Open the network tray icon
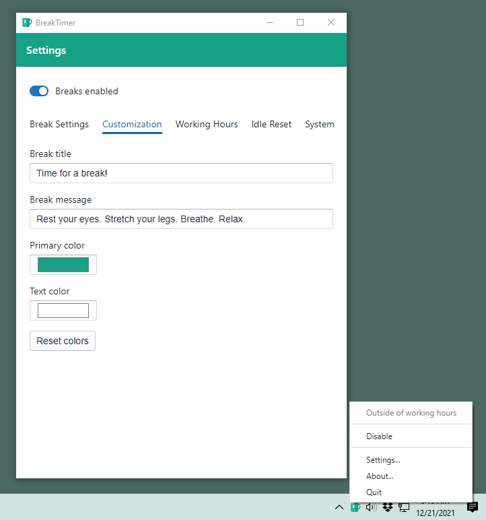 [404, 507]
